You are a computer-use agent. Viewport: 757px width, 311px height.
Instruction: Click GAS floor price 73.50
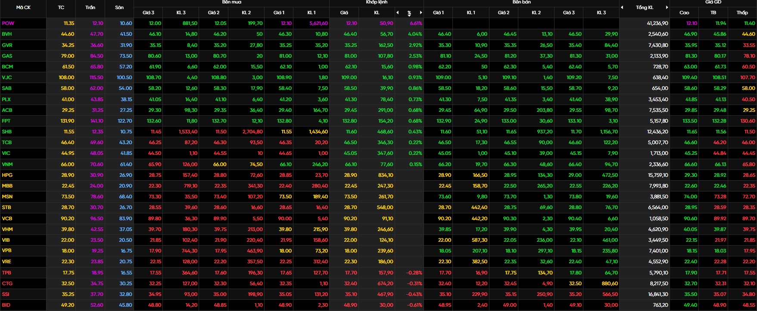[126, 56]
